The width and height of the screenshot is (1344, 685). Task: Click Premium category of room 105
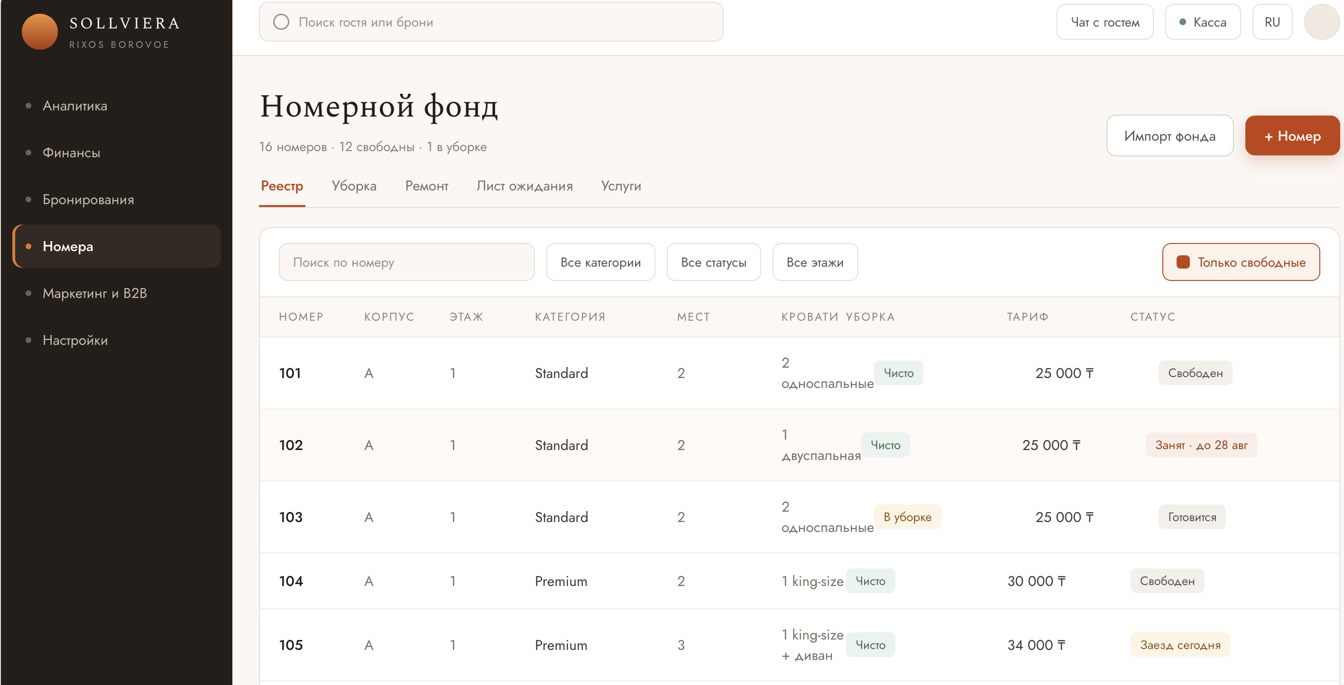(561, 645)
